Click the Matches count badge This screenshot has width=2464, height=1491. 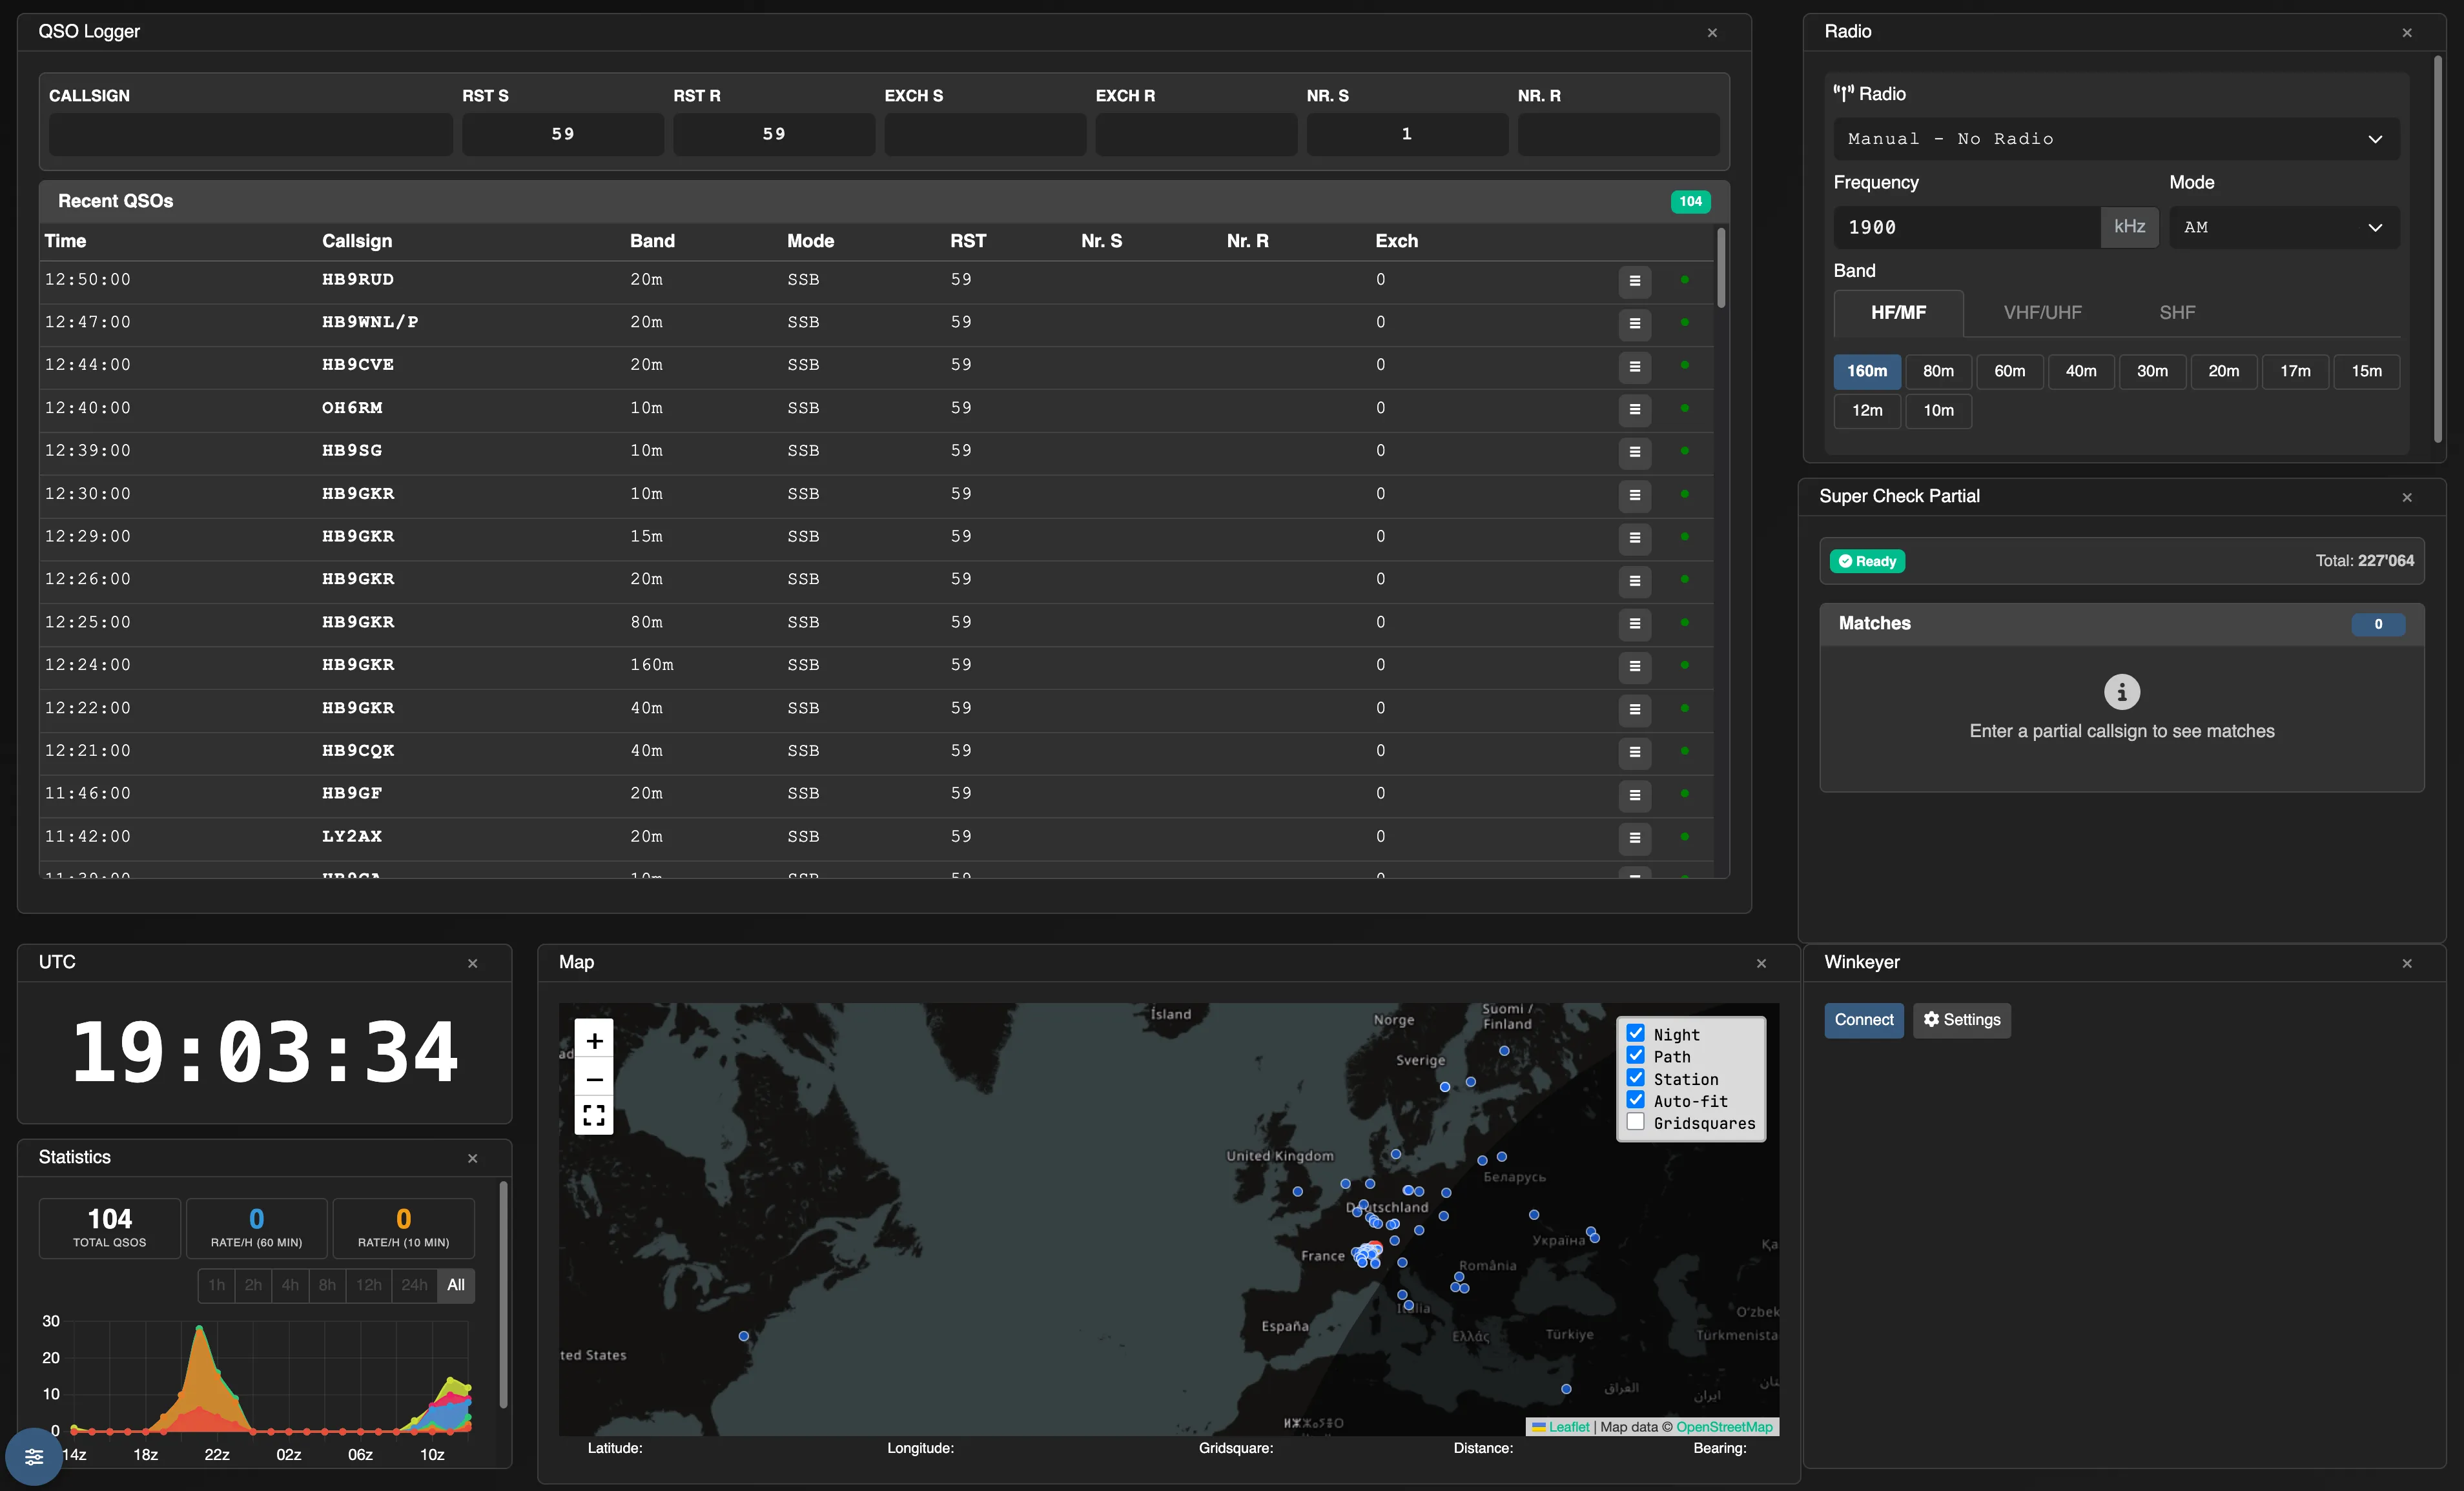click(2378, 625)
